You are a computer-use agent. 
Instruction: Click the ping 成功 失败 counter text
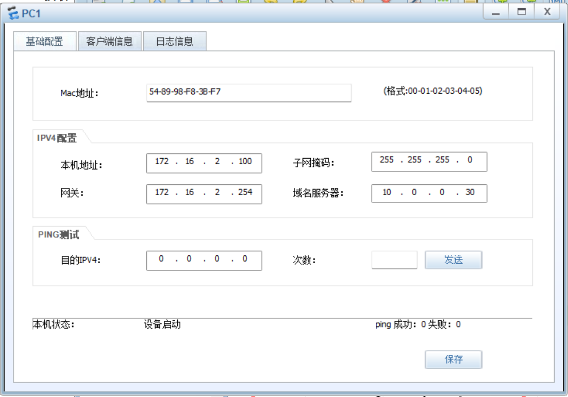[418, 324]
